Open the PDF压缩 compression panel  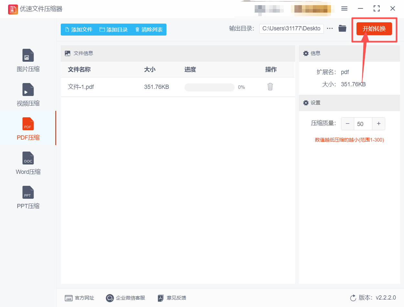click(28, 129)
